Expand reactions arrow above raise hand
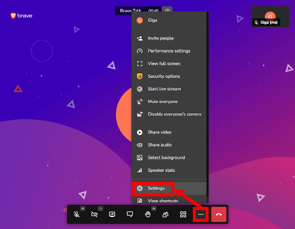Viewport: 295px width, 229px height. (x=154, y=209)
